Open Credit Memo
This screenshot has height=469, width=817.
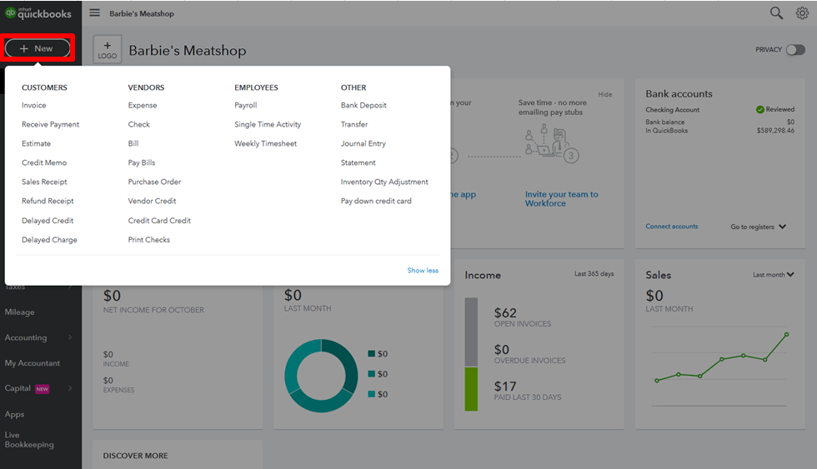point(44,163)
